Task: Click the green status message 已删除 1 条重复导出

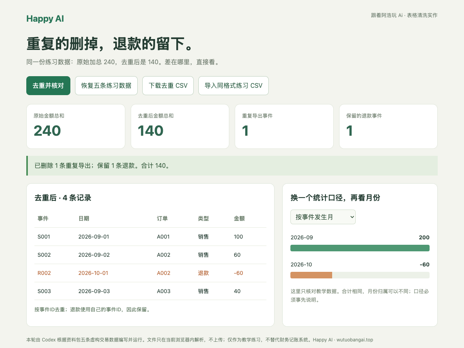Action: [x=232, y=166]
